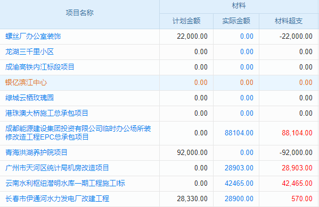Viewport: 319px width, 207px height.
Task: Select overspend 0.00 for 港珠澳大桥施工总承包项目
Action: tap(306, 113)
